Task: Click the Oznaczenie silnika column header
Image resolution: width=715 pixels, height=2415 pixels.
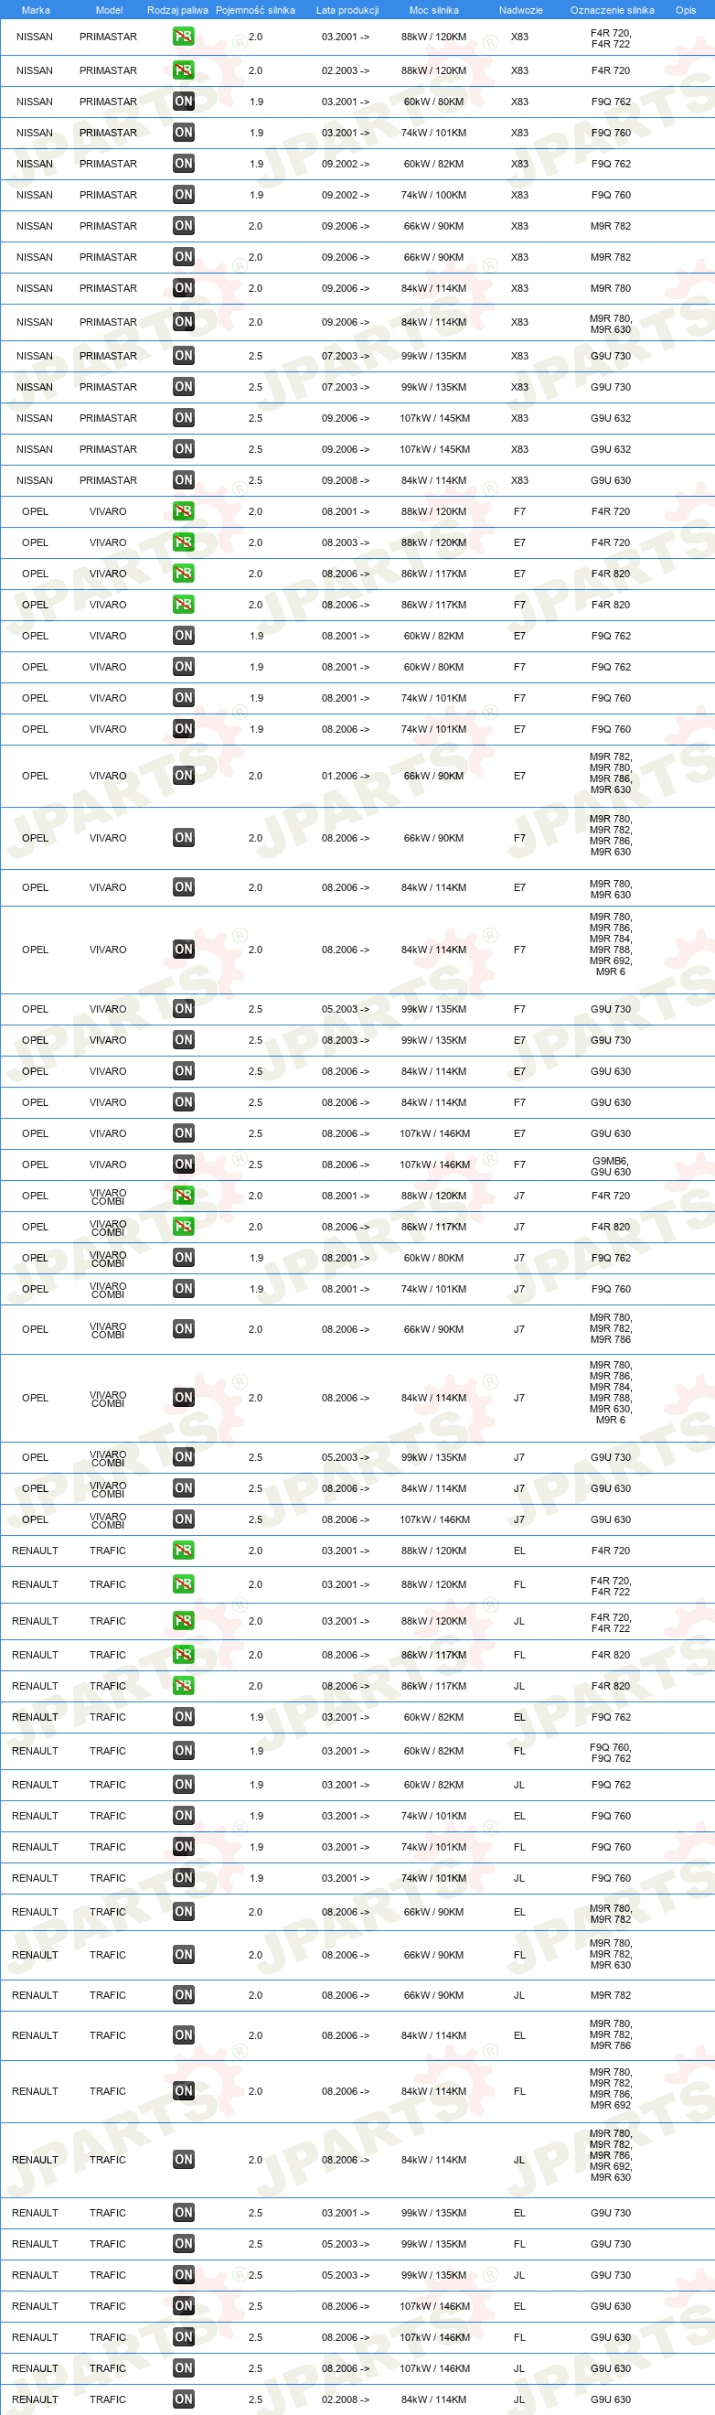Action: point(612,10)
